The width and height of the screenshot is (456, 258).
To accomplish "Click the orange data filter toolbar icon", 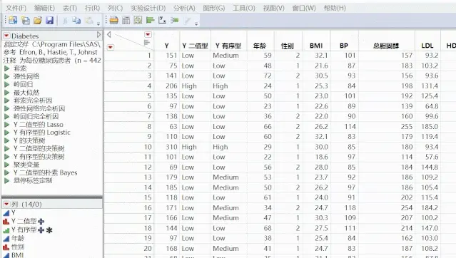I will [113, 21].
